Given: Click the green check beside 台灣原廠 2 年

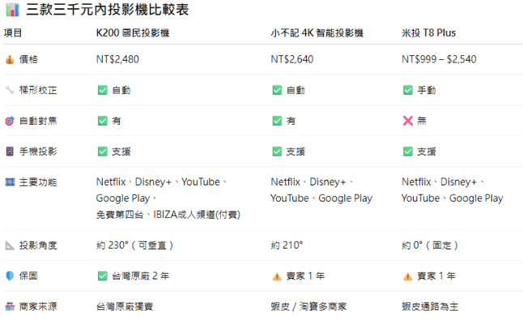Looking at the screenshot, I should click(102, 276).
